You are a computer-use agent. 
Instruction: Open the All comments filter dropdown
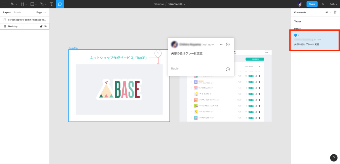point(328,12)
